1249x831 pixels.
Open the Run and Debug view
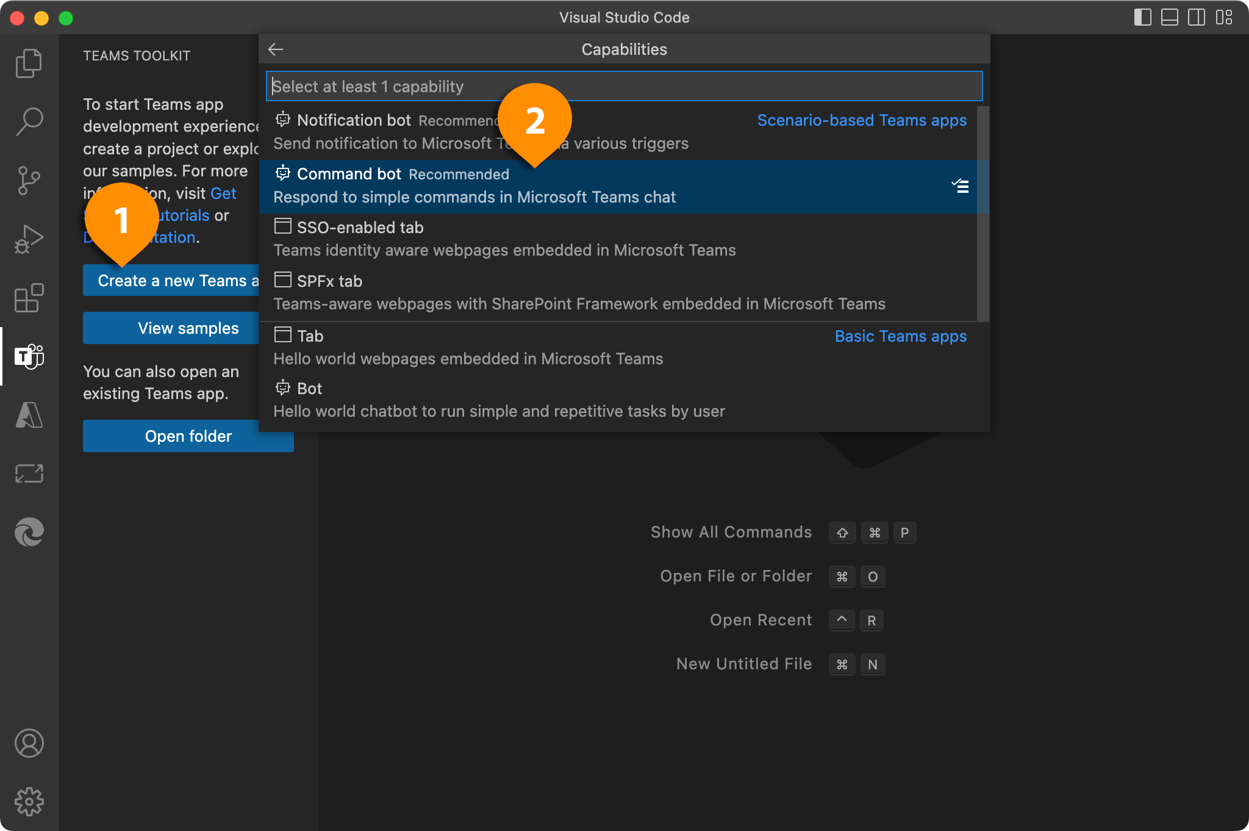(29, 239)
